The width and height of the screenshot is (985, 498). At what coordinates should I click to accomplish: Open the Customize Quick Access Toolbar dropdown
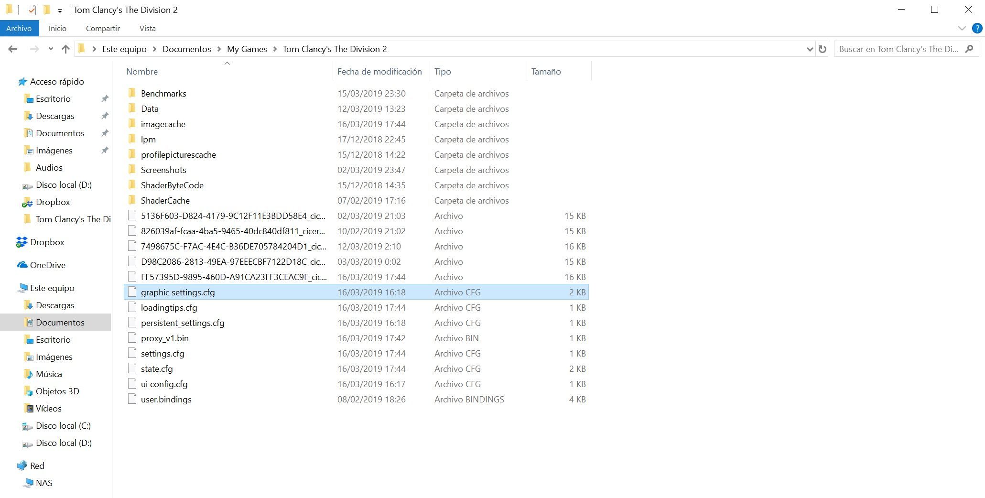[x=60, y=11]
